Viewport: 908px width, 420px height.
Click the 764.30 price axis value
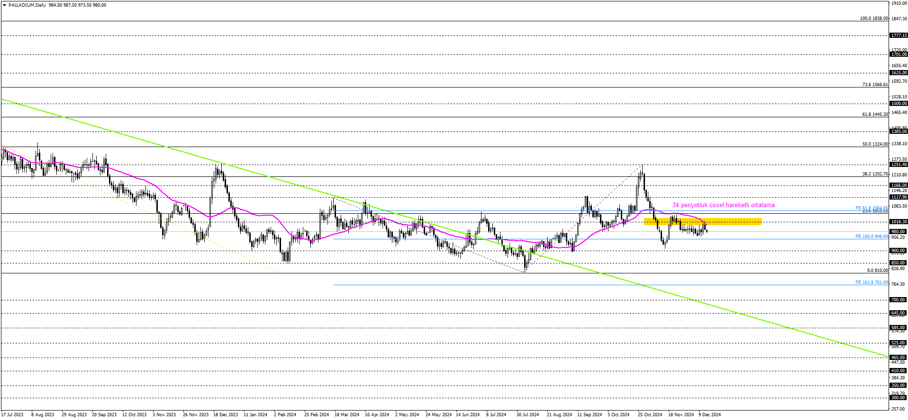(x=899, y=284)
